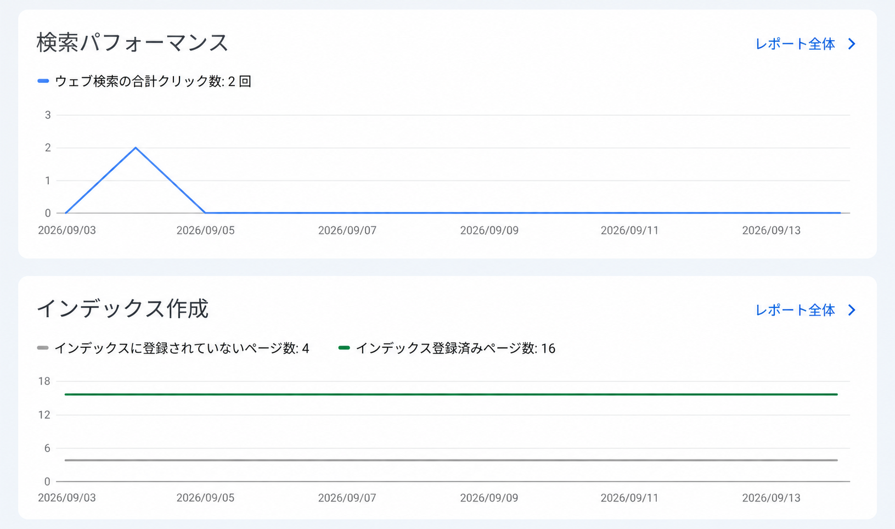Click 2026/09/03 label on indexing chart
895x529 pixels.
click(67, 498)
